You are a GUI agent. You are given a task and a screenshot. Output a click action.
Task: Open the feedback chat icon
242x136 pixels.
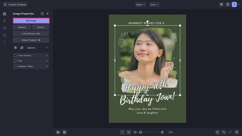[x=221, y=4]
